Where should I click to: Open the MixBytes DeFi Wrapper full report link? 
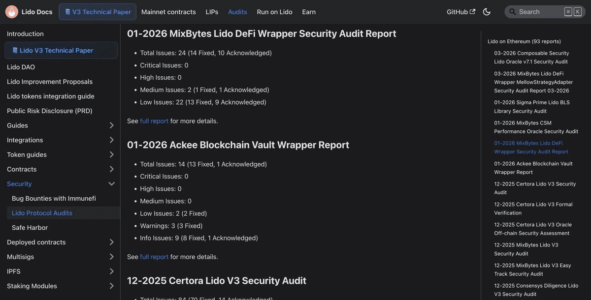tap(154, 121)
